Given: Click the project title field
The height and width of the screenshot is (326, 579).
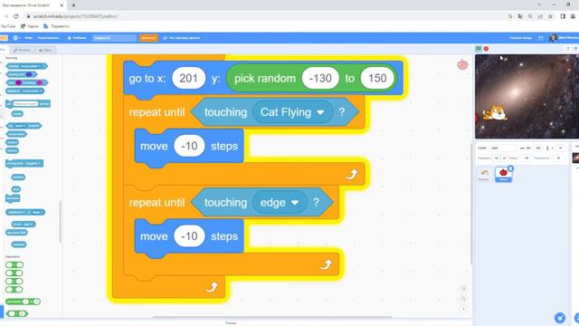Looking at the screenshot, I should click(114, 38).
